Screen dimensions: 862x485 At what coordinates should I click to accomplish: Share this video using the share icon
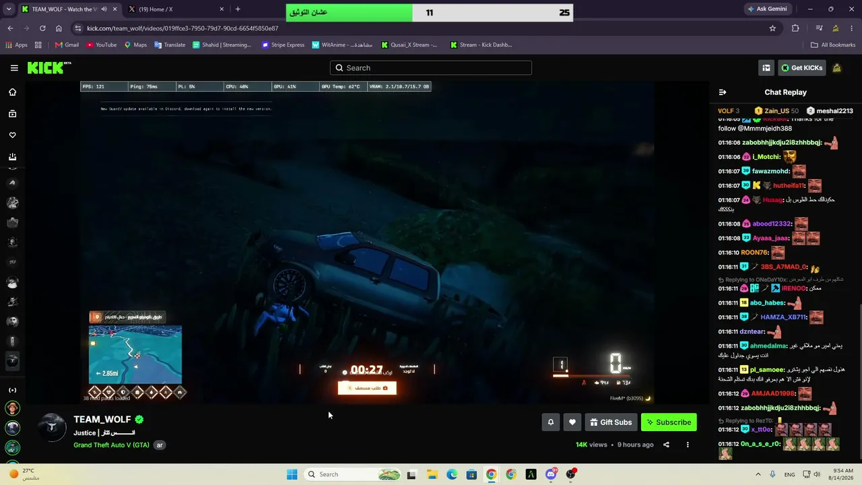pyautogui.click(x=666, y=445)
